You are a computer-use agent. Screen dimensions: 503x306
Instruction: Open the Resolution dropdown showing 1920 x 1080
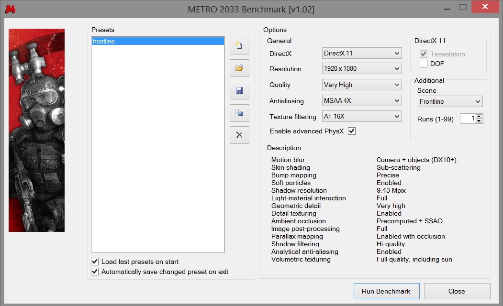362,68
